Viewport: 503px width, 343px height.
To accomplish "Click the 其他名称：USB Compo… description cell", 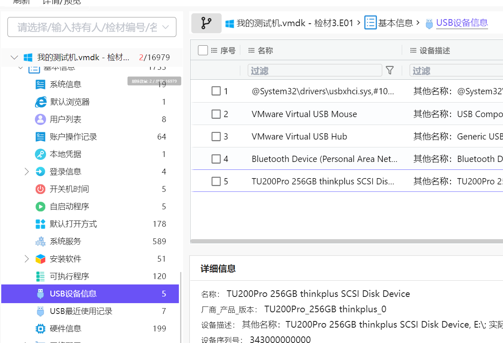I will pos(458,114).
